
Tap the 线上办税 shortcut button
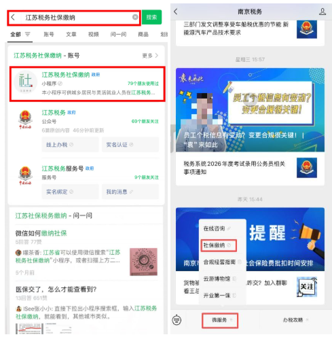coord(70,145)
